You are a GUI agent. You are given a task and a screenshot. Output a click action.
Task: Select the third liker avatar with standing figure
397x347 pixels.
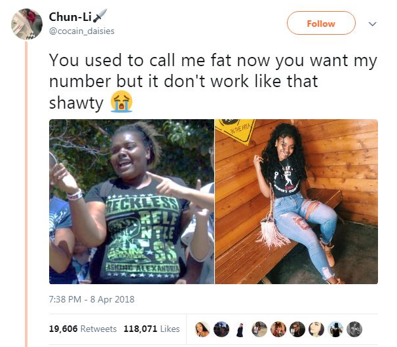pyautogui.click(x=240, y=329)
